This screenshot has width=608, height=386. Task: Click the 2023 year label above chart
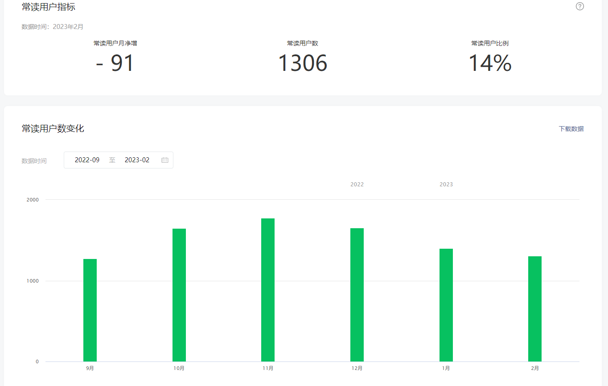pyautogui.click(x=446, y=185)
